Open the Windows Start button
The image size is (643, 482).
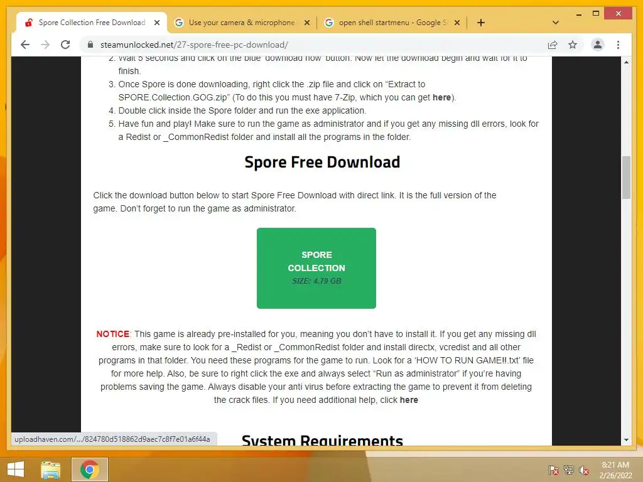(x=16, y=469)
